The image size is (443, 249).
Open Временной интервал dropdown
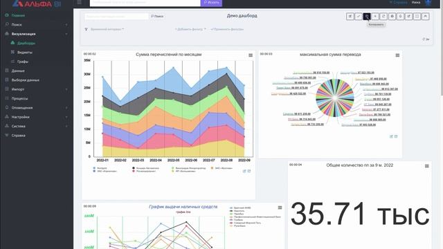click(107, 29)
